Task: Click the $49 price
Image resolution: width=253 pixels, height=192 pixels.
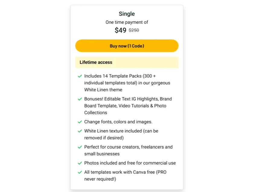Action: coord(120,30)
